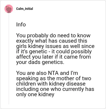The image size is (106, 109).
Task: Click the line "You probably do need to know"
Action: [x=53, y=35]
